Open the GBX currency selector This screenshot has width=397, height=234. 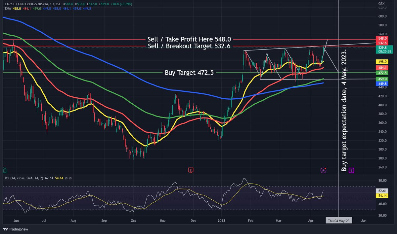[x=381, y=4]
